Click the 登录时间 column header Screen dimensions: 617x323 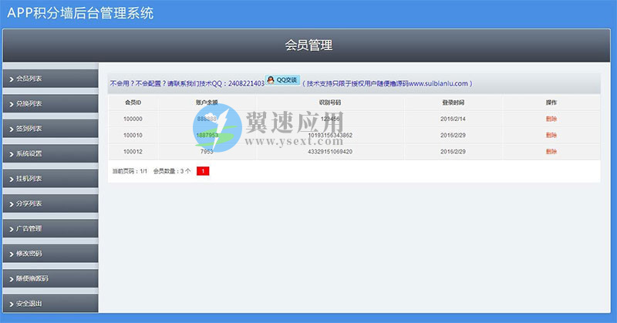pos(453,102)
